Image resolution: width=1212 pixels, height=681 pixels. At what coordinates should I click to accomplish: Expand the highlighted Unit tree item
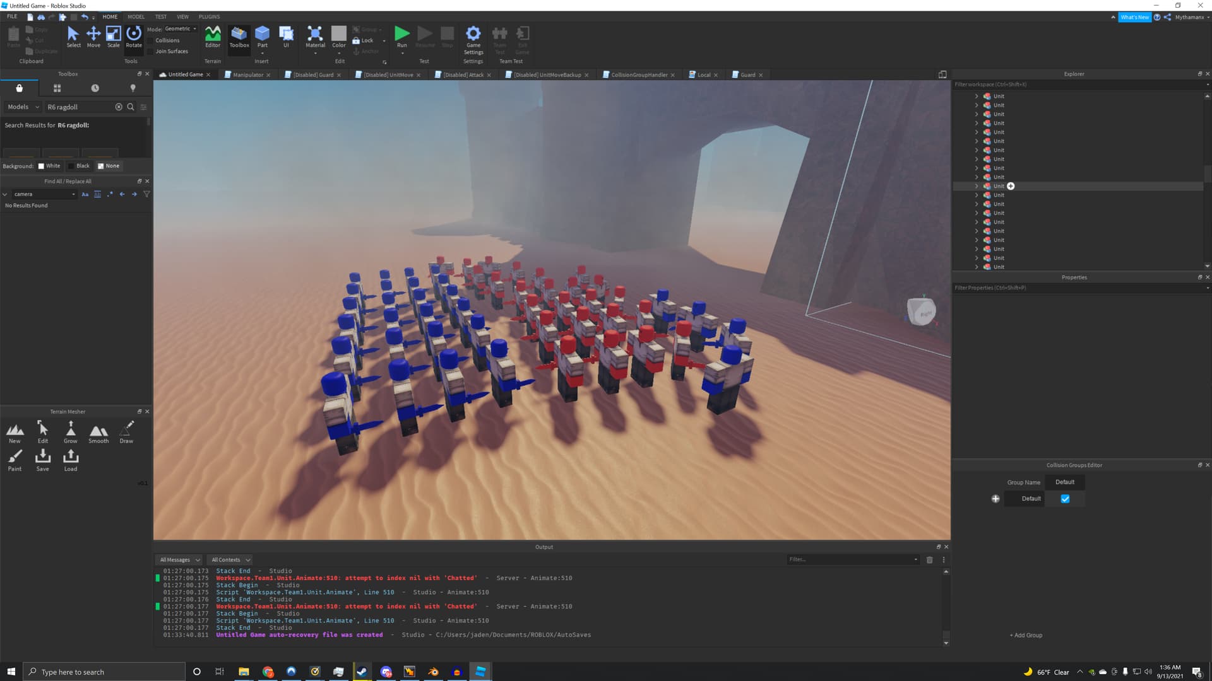977,186
